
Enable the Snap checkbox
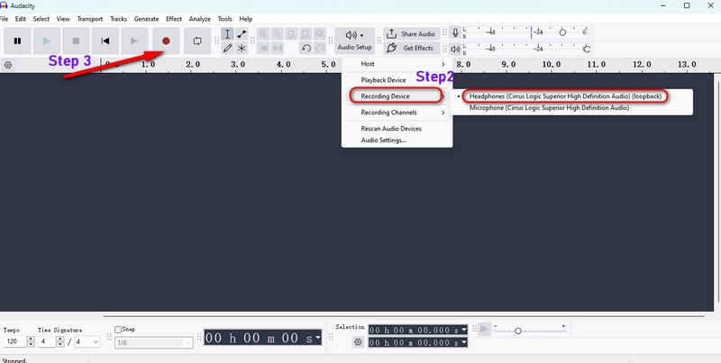coord(118,330)
